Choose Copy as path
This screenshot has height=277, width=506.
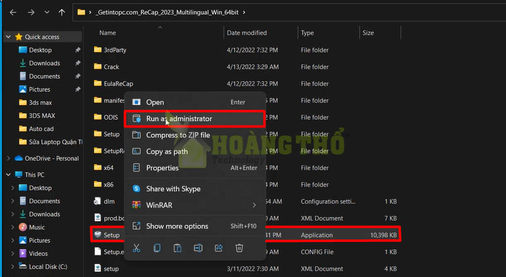(194, 151)
